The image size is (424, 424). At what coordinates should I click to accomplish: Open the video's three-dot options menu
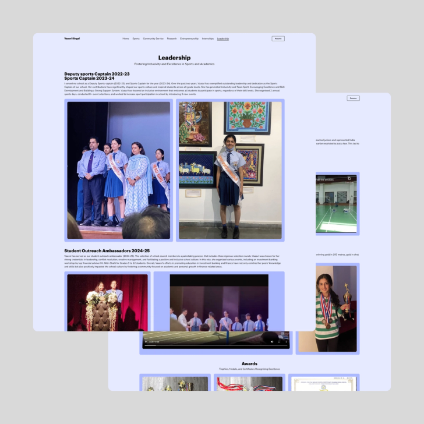point(286,342)
